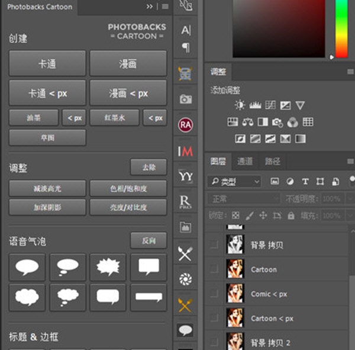Click the vertical rainbow hue slider

341,27
